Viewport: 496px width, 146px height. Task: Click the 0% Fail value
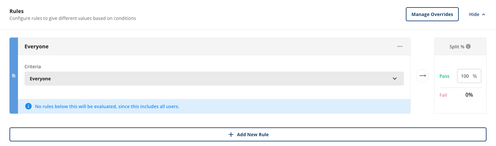tap(469, 95)
